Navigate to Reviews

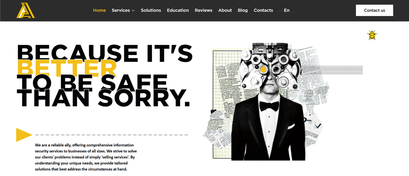pos(204,10)
